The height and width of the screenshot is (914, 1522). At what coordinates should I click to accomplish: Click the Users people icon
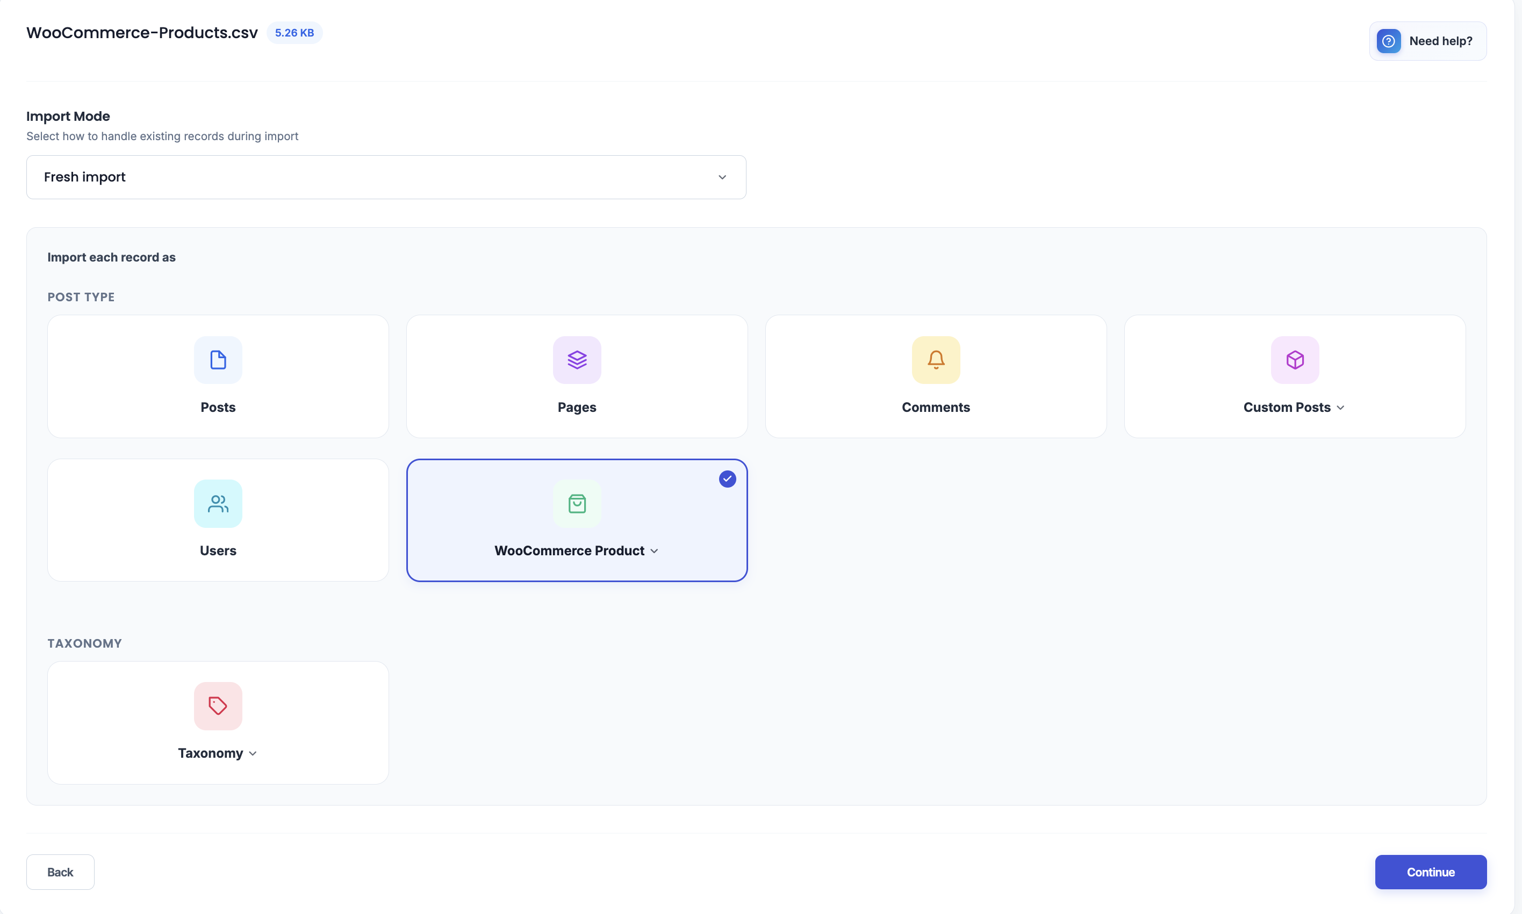(x=218, y=503)
